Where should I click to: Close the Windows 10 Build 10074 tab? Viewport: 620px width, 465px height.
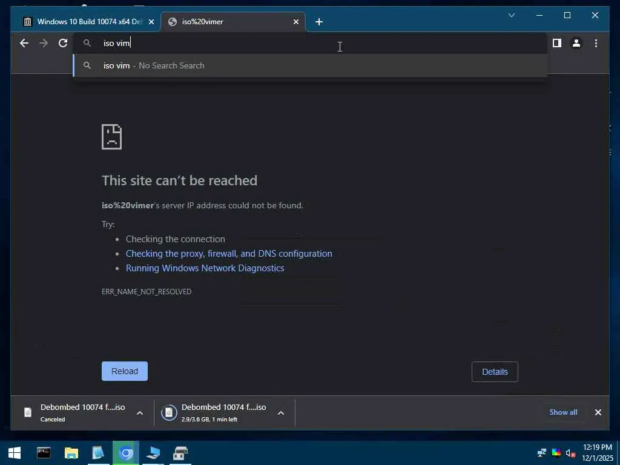coord(151,22)
